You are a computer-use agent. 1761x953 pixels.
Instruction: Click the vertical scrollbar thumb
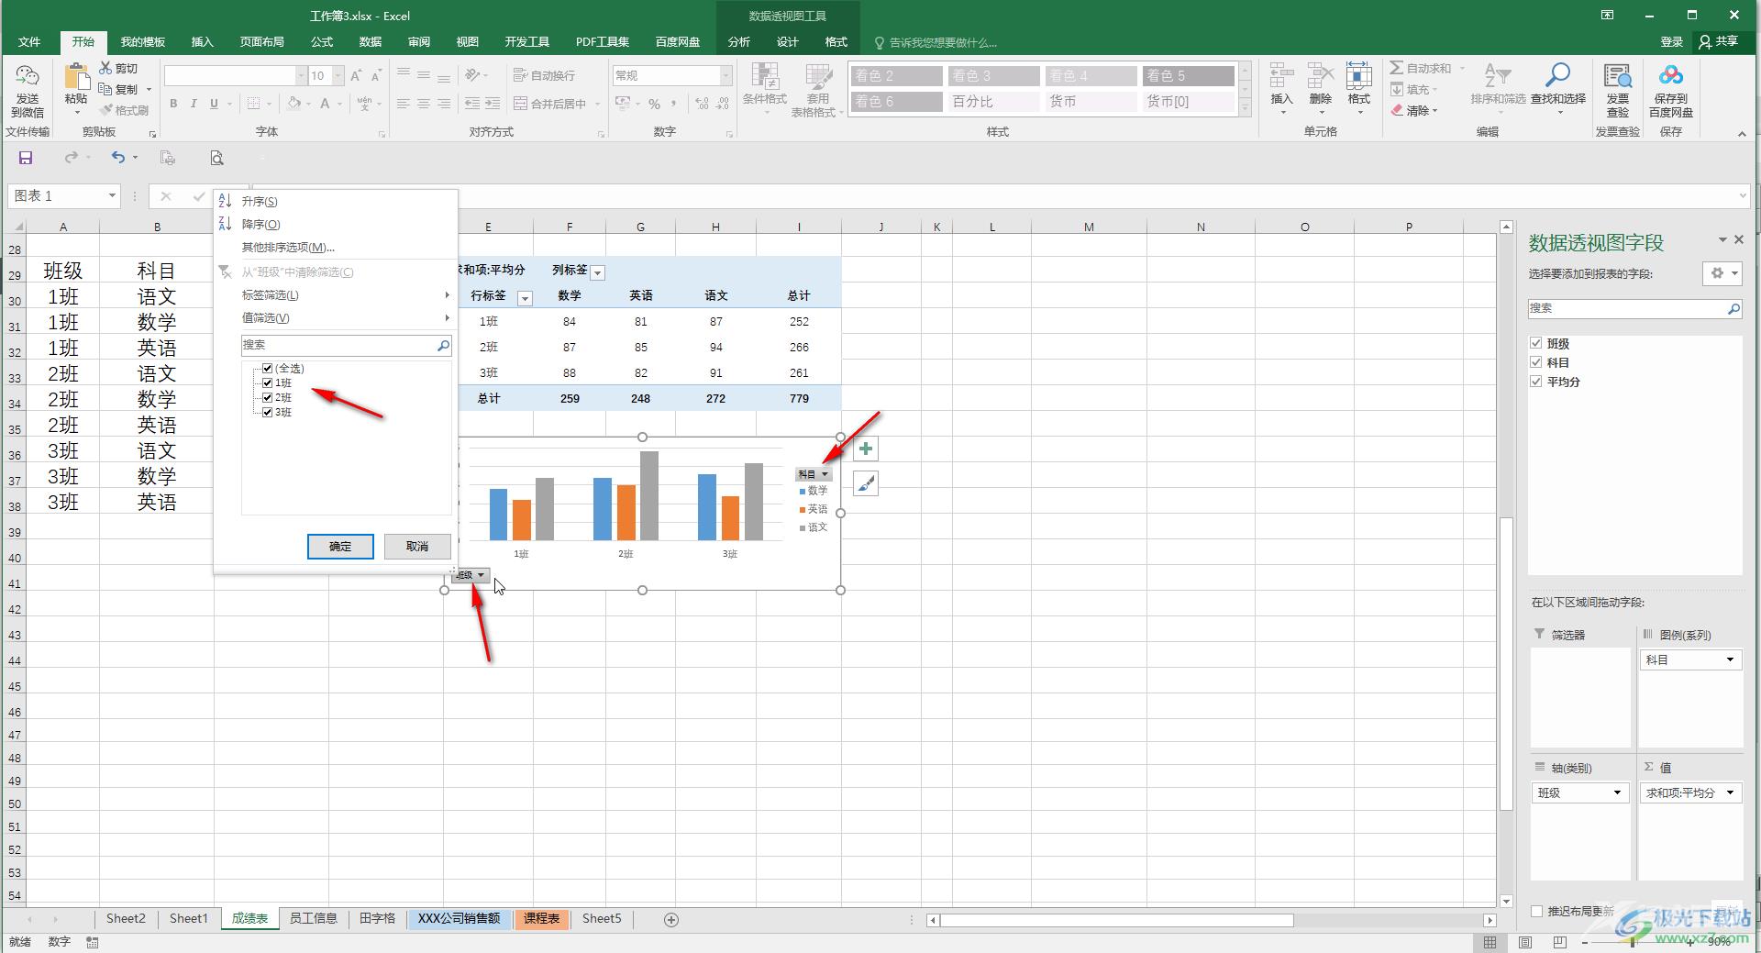[x=1505, y=664]
